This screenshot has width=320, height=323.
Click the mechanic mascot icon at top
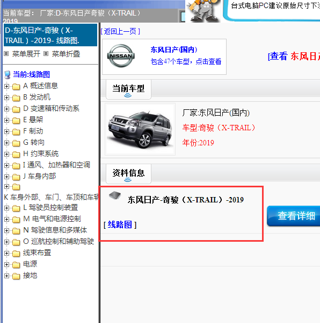pyautogui.click(x=203, y=11)
